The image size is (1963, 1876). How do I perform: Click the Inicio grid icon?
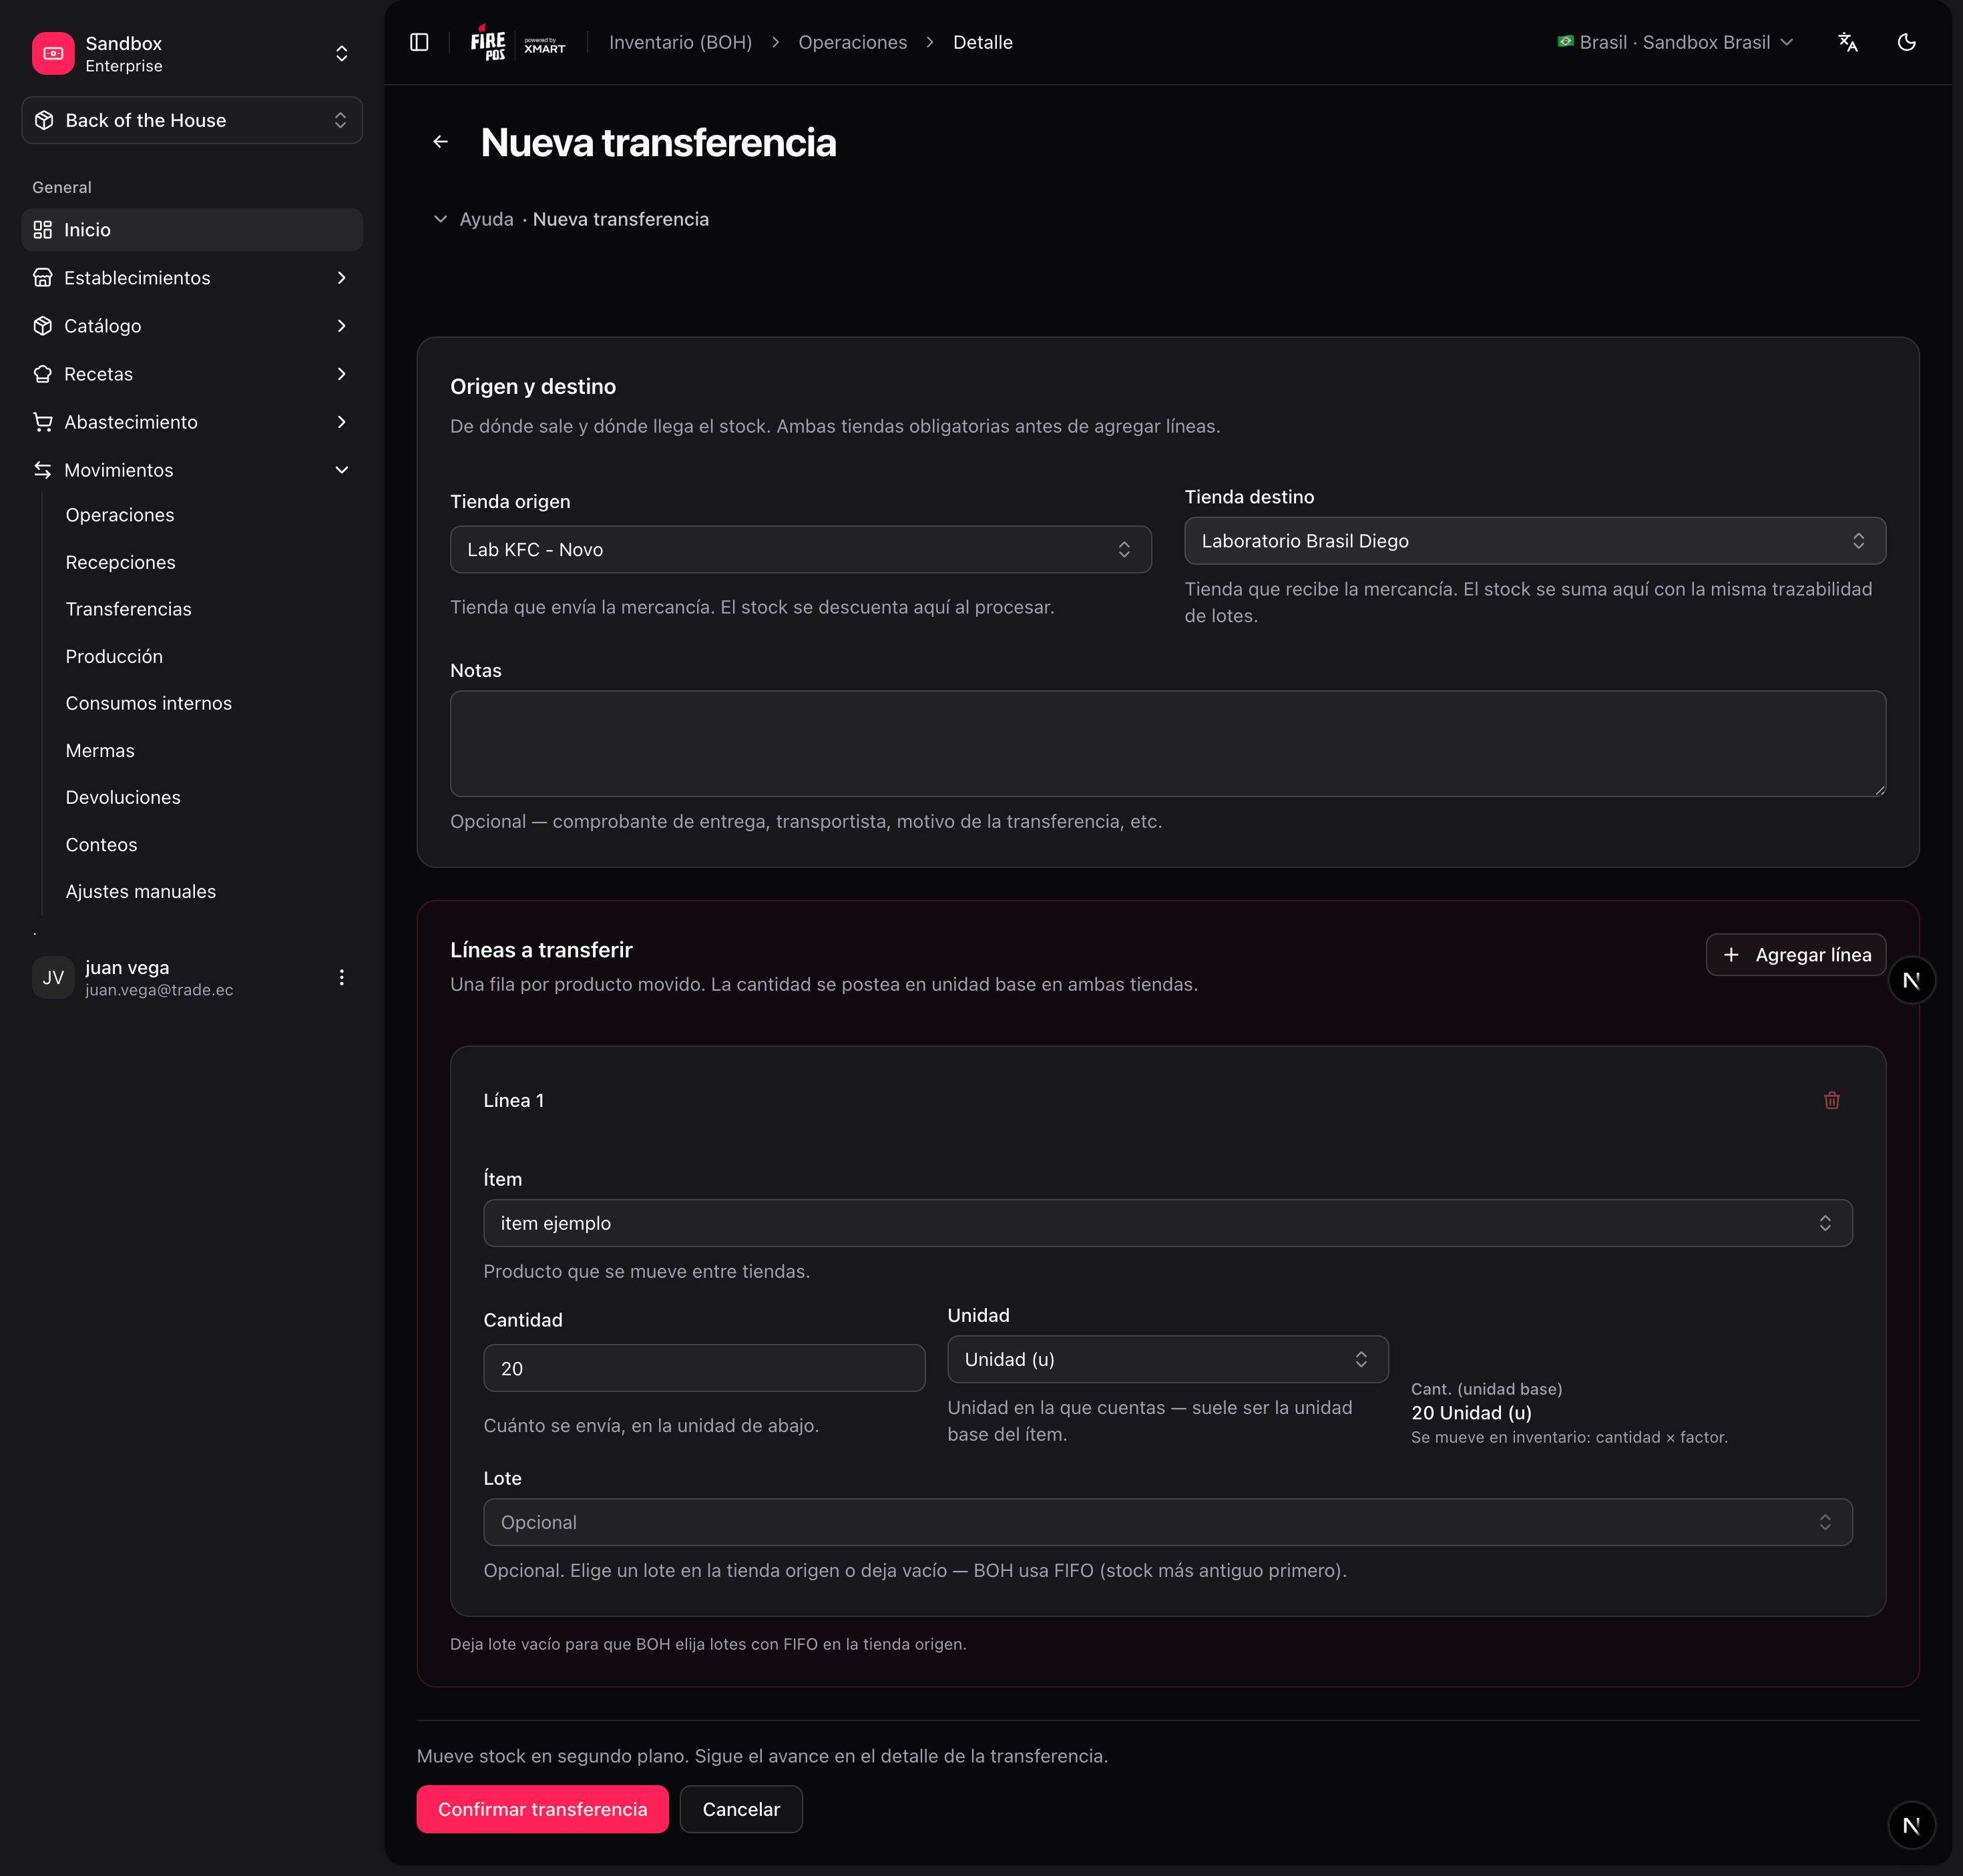tap(42, 230)
